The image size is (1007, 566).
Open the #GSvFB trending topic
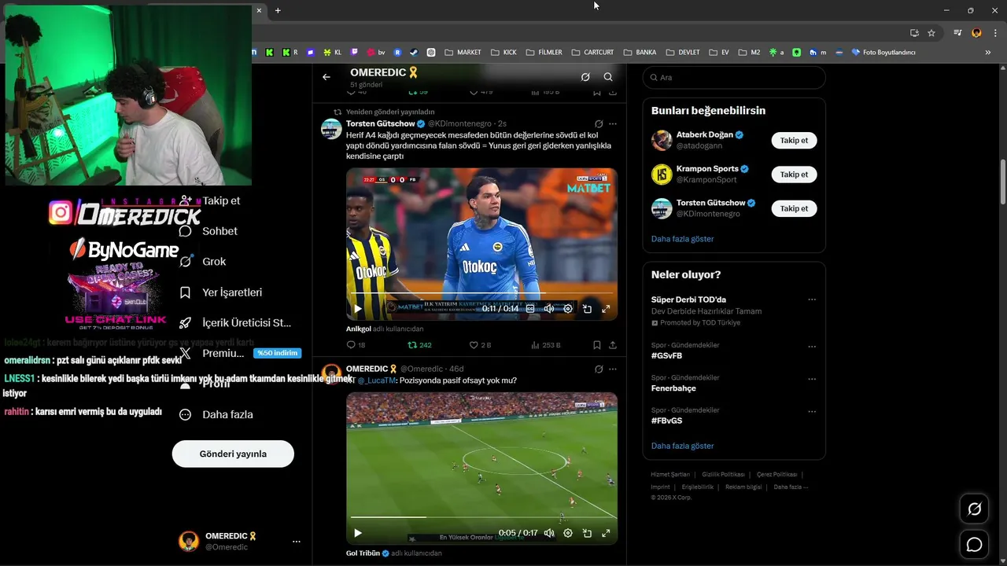tap(666, 355)
